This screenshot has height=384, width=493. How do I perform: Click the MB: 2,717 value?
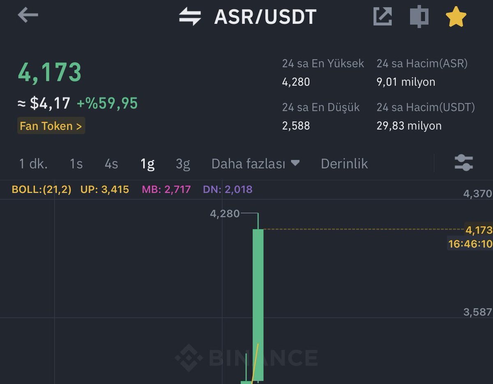166,190
